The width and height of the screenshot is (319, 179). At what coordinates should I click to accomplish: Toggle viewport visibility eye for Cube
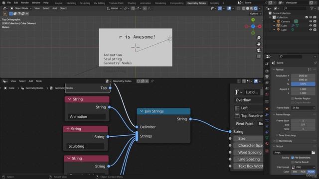311,25
